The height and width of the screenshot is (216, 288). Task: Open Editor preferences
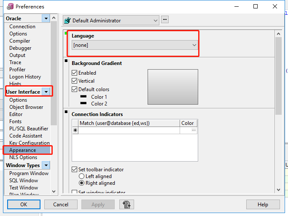(16, 114)
